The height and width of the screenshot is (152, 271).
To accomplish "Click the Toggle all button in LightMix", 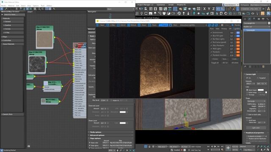I will tap(215, 63).
